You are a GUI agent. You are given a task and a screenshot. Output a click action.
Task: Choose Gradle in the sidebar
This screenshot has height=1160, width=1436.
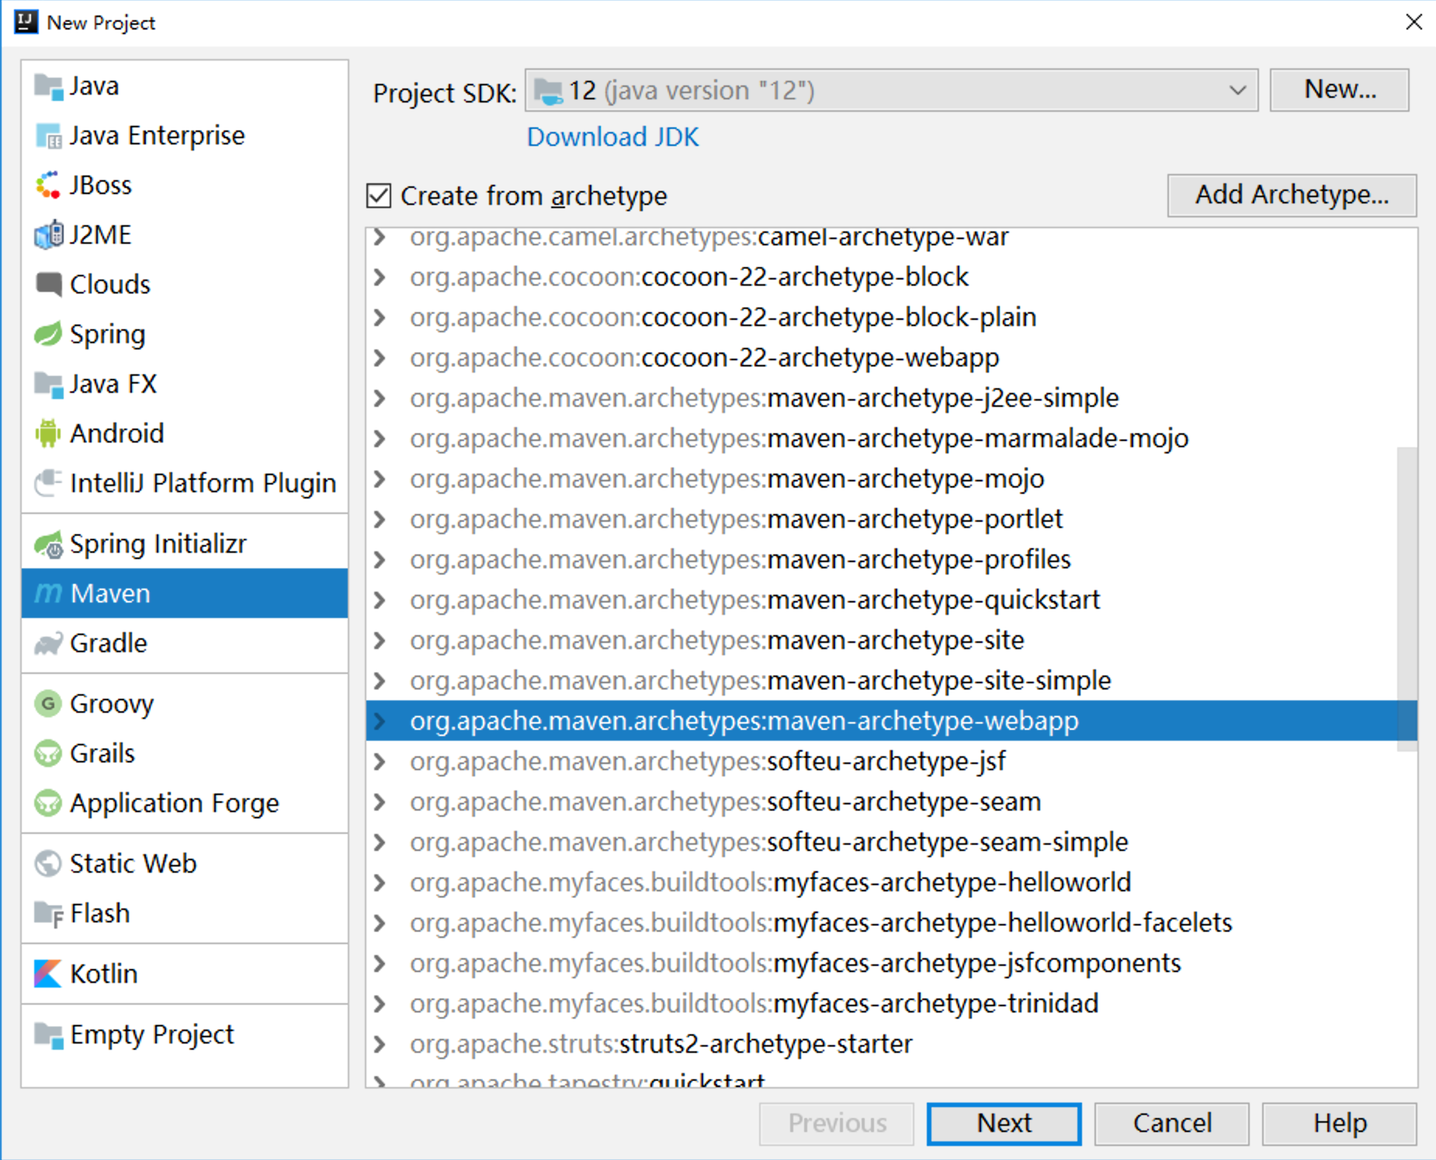(x=185, y=644)
